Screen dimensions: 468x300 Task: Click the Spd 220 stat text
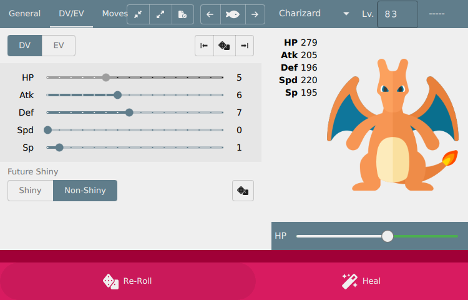[298, 81]
